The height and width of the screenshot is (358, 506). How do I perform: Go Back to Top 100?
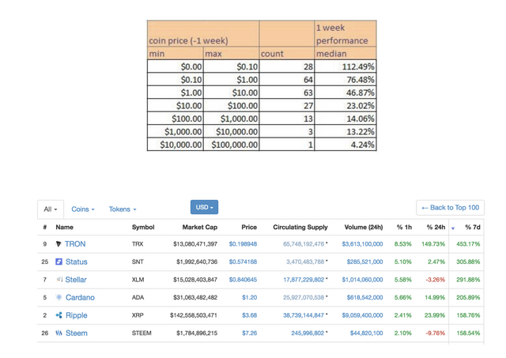point(450,208)
